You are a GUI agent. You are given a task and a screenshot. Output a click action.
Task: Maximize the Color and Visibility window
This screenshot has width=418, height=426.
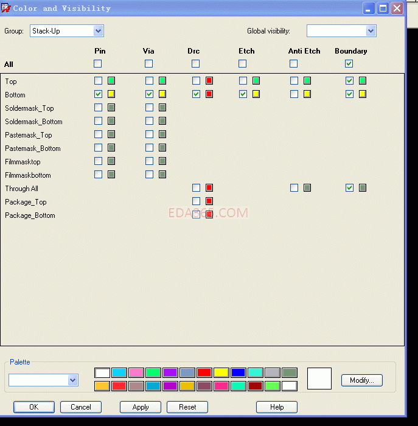[x=383, y=9]
